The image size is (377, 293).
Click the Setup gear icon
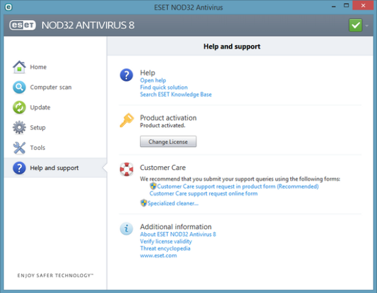tap(20, 127)
